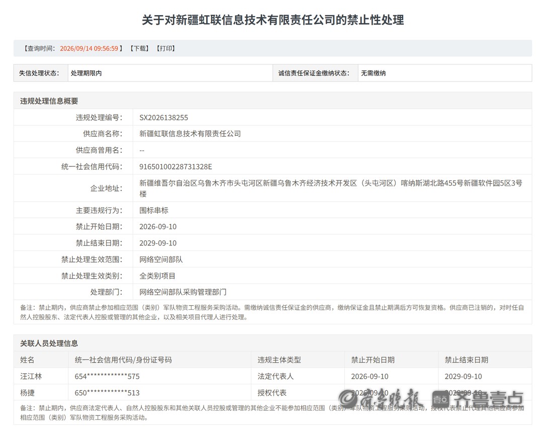Click the credit code 91650100228731328E
543x430 pixels.
pos(175,166)
